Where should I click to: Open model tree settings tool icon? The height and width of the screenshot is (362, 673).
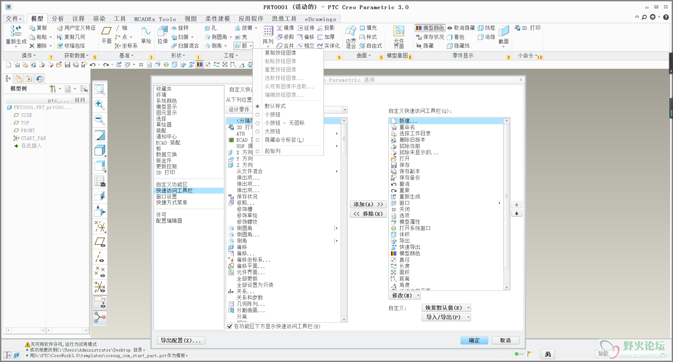pos(53,89)
